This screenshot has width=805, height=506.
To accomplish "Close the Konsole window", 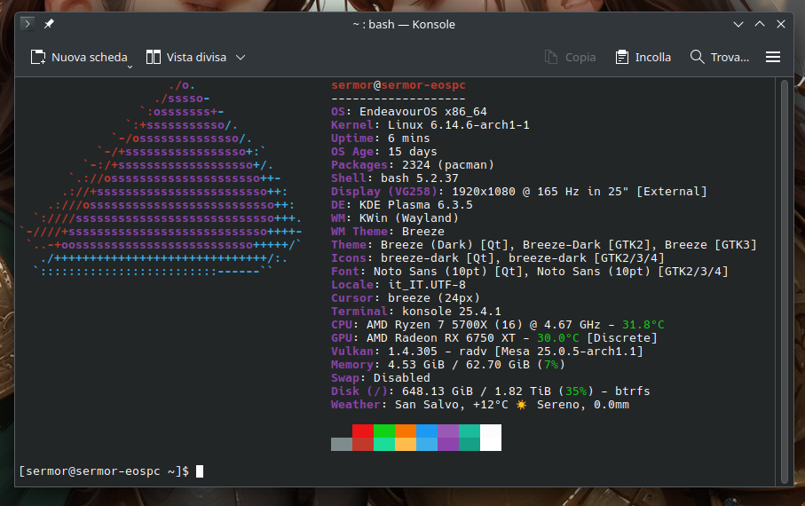I will pos(781,24).
